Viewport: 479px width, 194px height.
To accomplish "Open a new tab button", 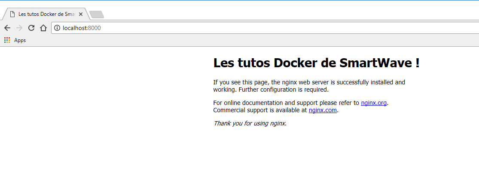I will 97,14.
